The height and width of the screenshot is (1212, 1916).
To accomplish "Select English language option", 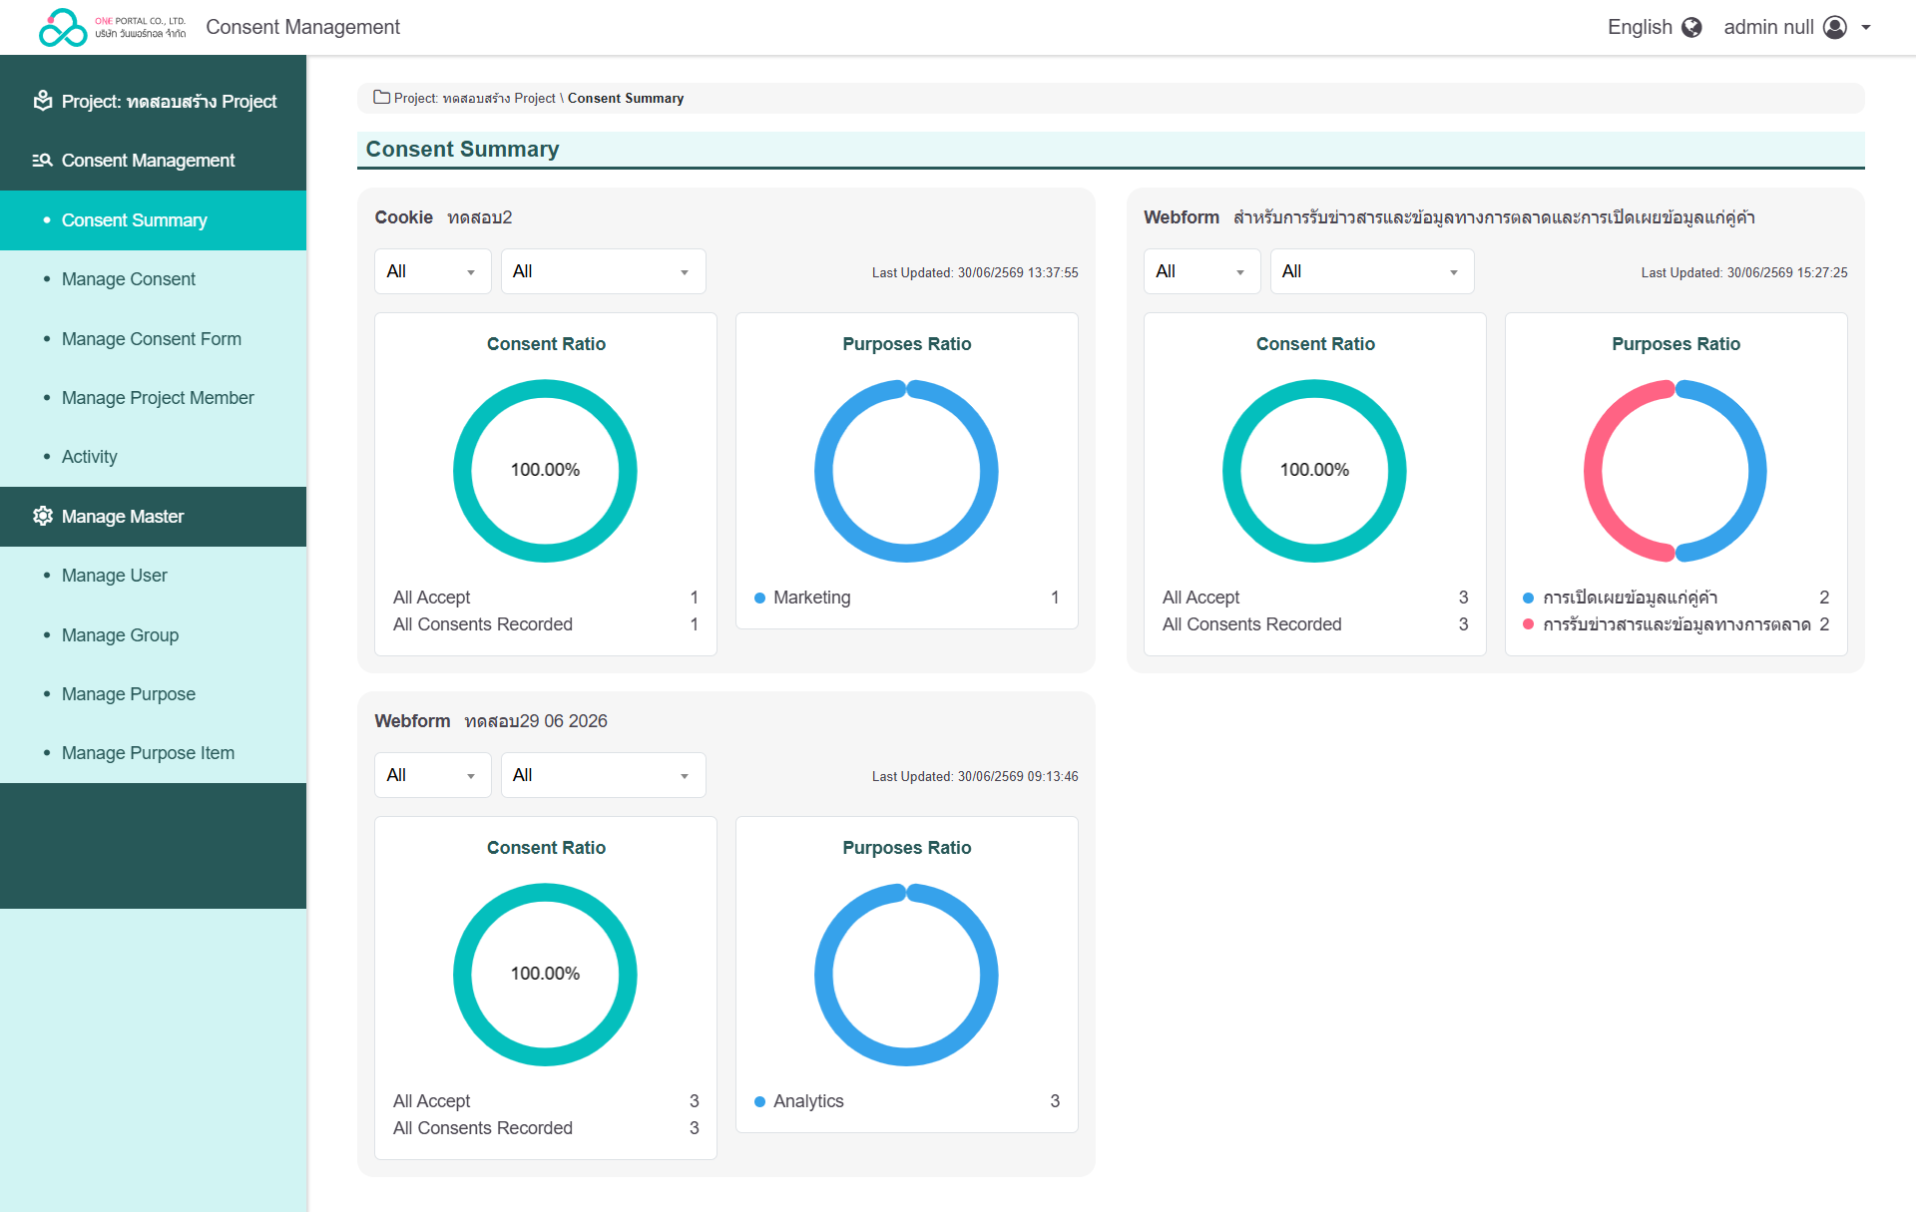I will (x=1640, y=27).
